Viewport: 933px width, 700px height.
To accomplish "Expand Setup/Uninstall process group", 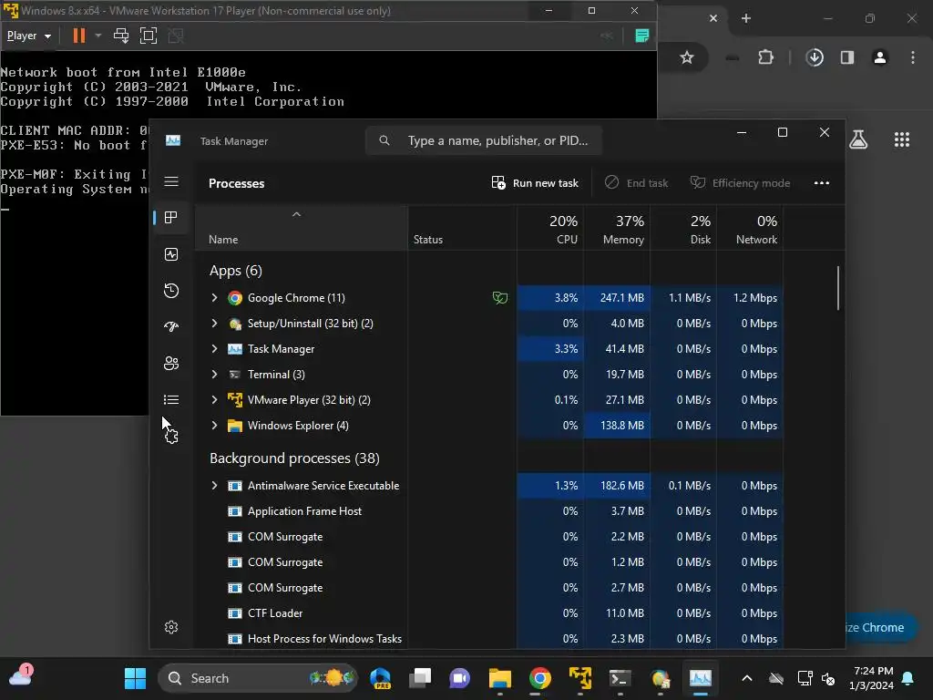I will click(214, 324).
